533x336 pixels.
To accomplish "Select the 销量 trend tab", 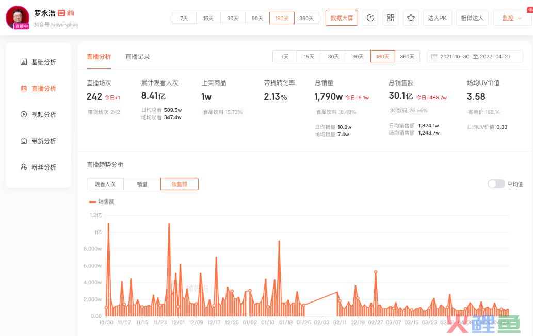I will coord(142,184).
